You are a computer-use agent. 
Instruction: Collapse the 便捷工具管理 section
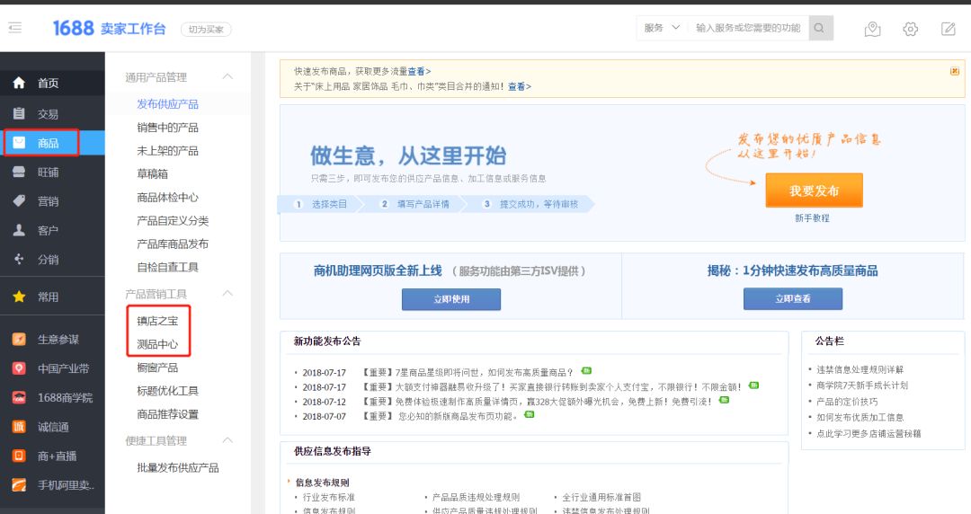point(227,440)
